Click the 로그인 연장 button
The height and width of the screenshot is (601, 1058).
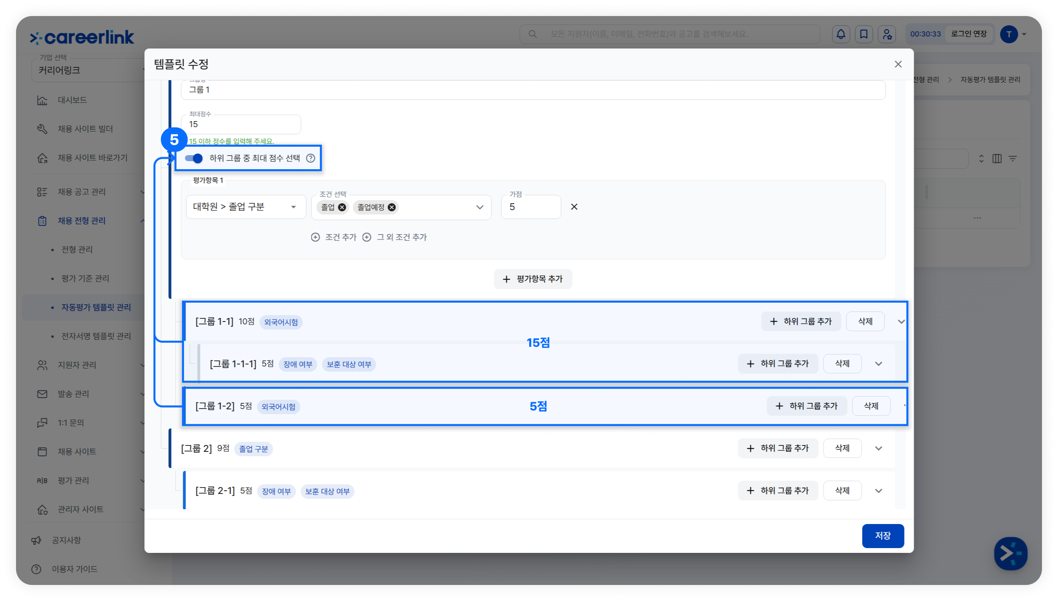click(x=969, y=34)
